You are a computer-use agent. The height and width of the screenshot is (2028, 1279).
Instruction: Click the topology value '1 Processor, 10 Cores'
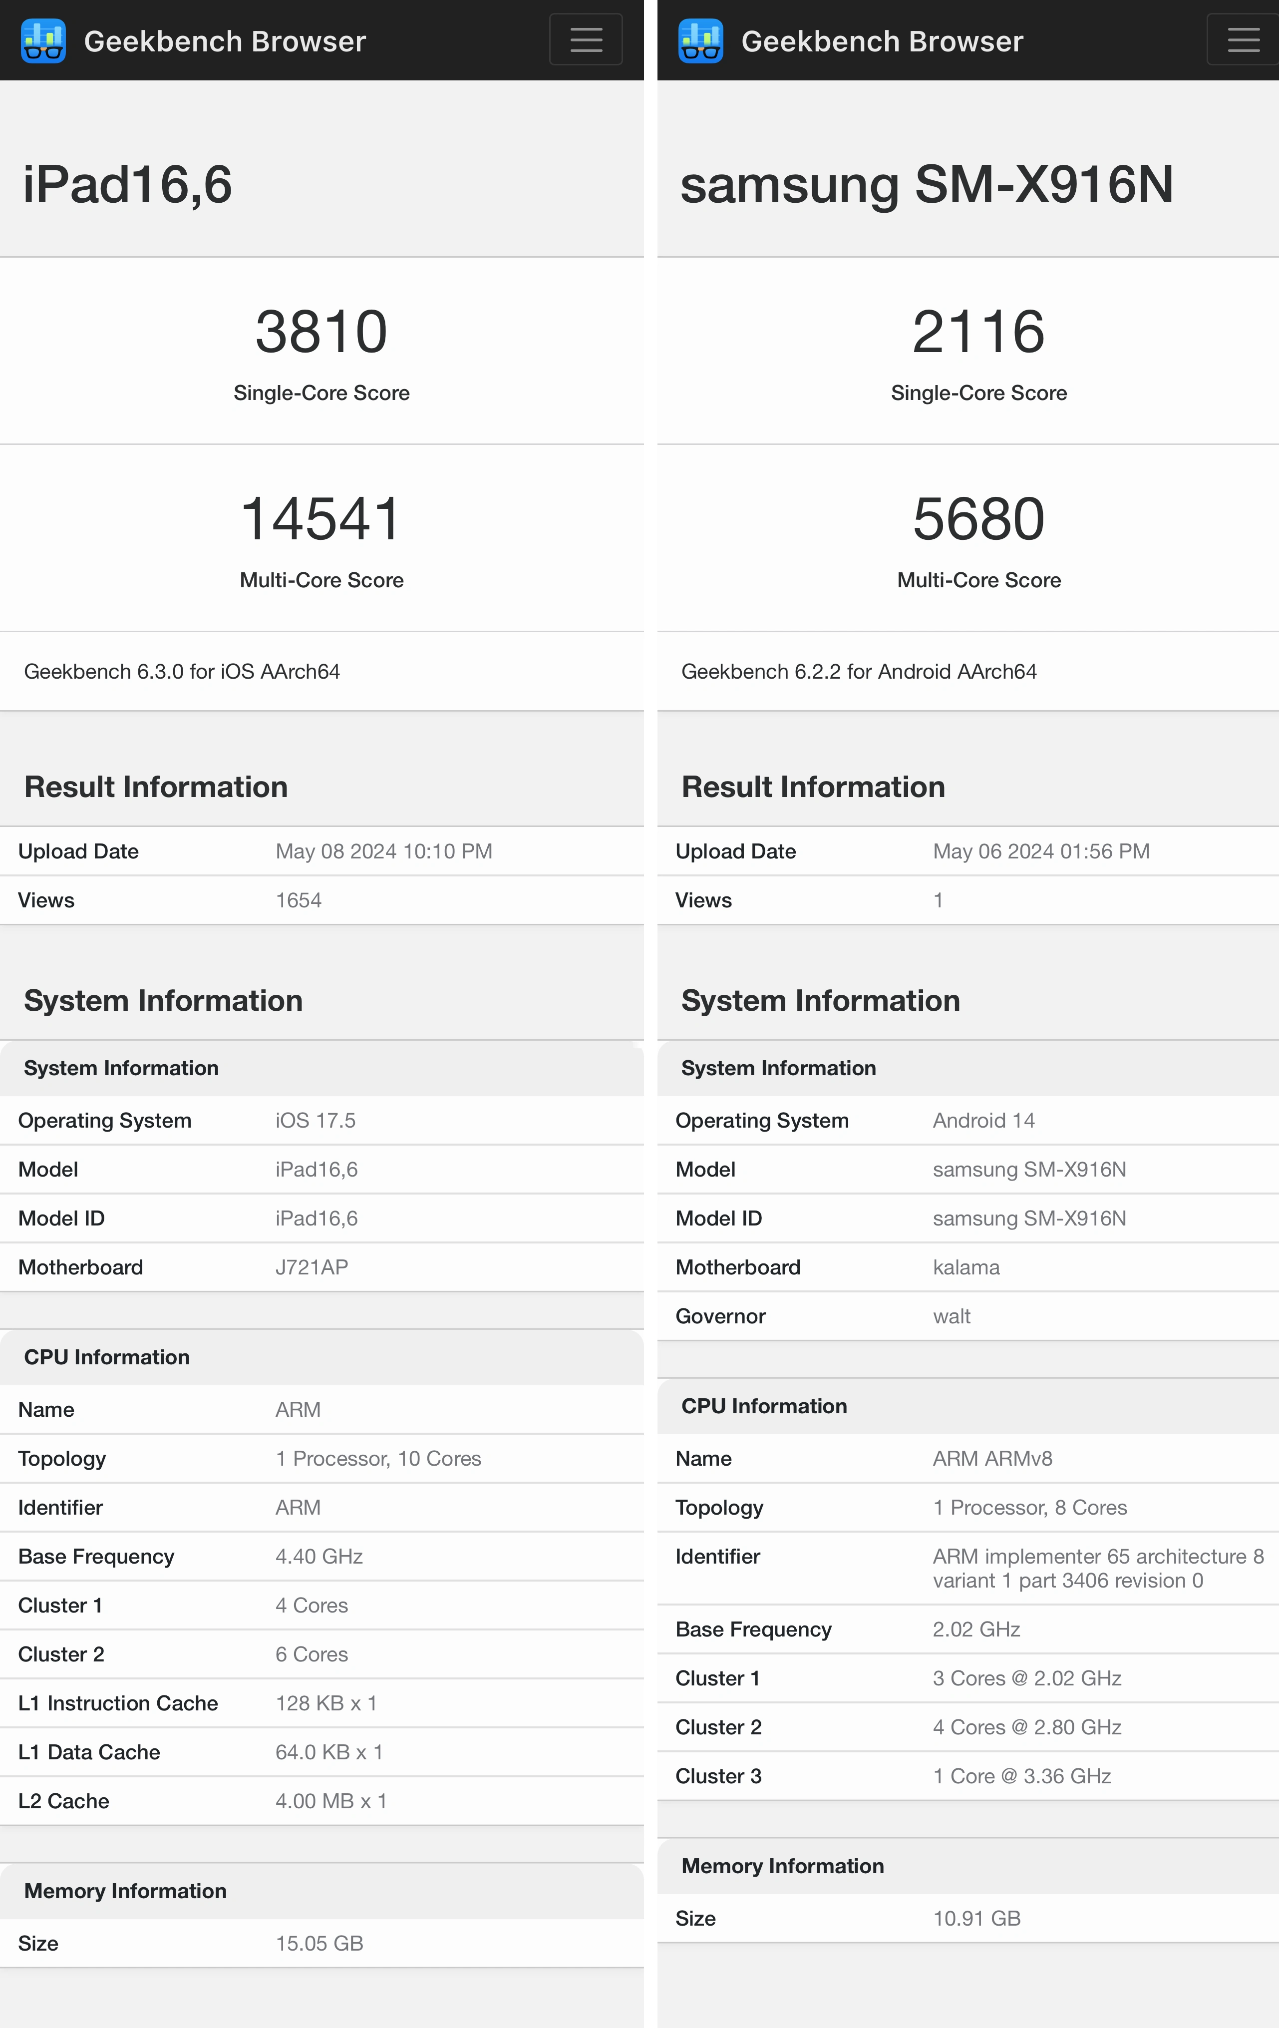(378, 1459)
